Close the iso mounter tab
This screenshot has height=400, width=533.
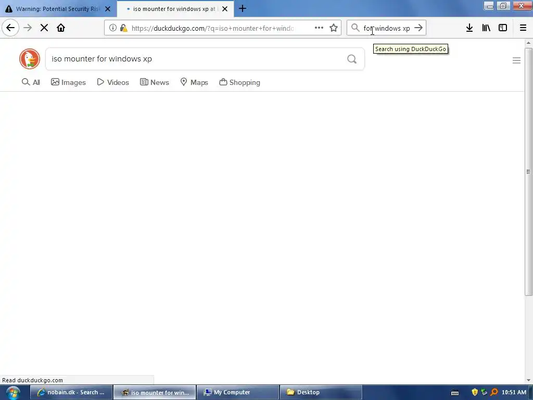tap(225, 9)
